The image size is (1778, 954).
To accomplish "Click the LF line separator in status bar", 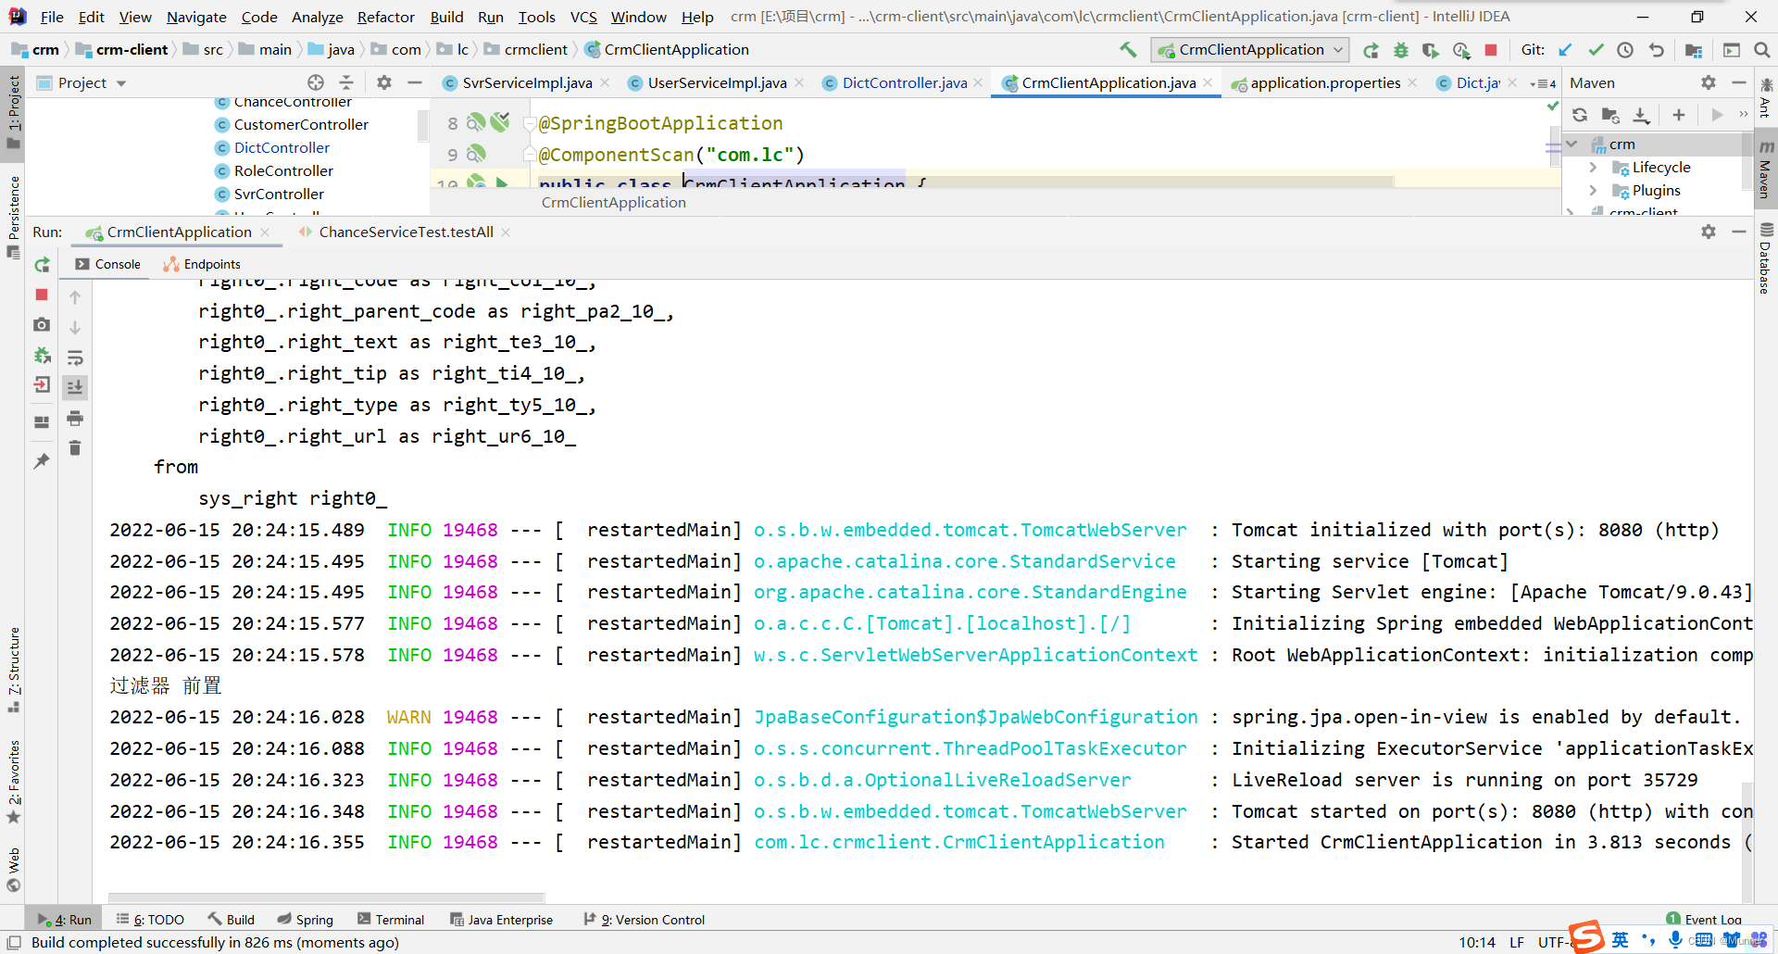I will pos(1517,942).
